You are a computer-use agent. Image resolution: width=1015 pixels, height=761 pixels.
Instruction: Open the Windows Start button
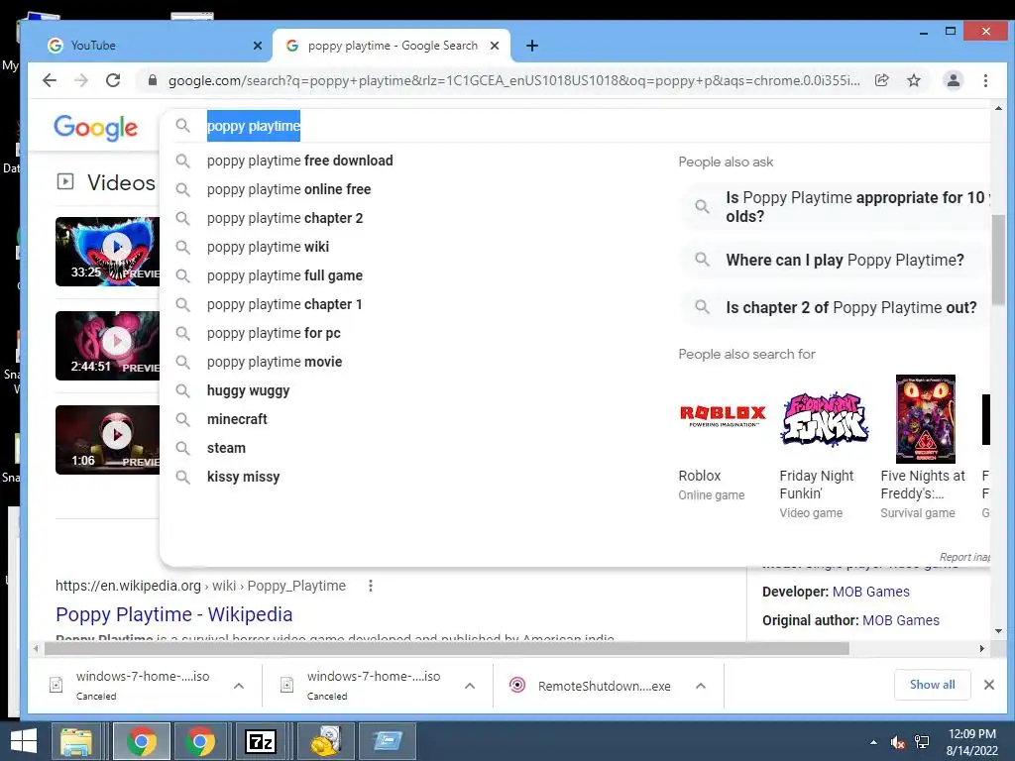[24, 741]
